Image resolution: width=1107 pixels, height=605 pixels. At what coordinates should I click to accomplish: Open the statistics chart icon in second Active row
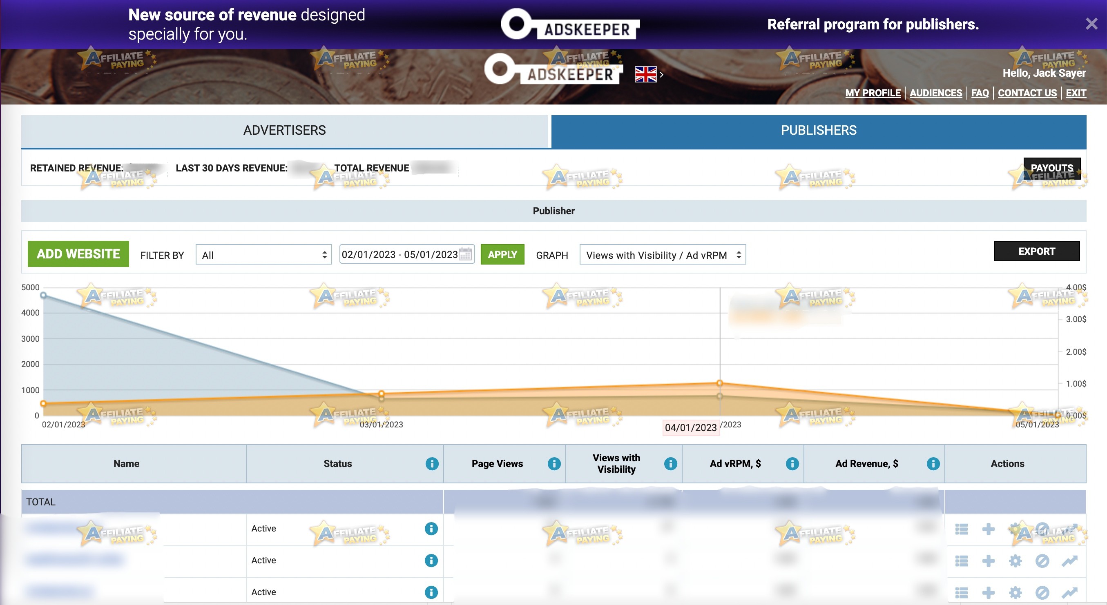pos(1069,561)
